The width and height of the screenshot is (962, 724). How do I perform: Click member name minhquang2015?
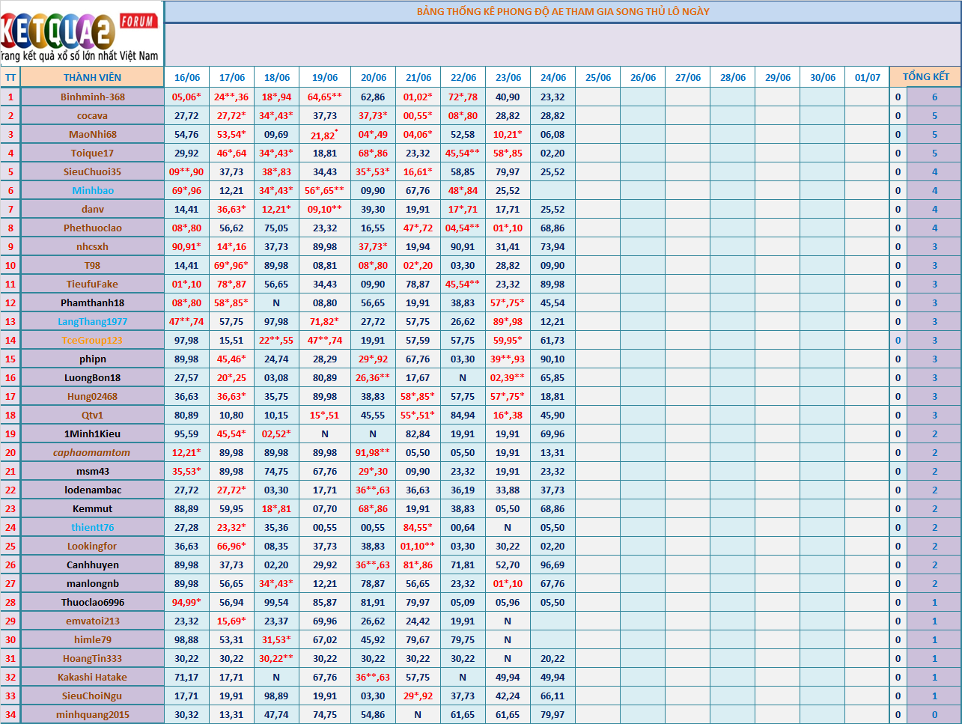tap(92, 714)
